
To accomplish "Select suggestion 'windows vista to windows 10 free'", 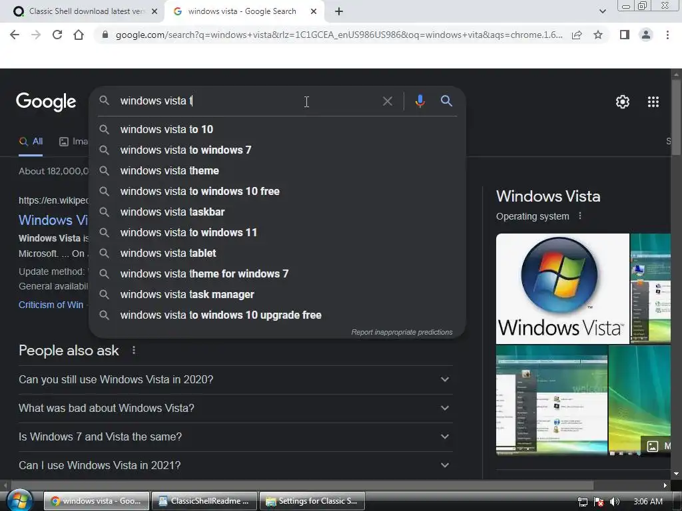I will 277,191.
